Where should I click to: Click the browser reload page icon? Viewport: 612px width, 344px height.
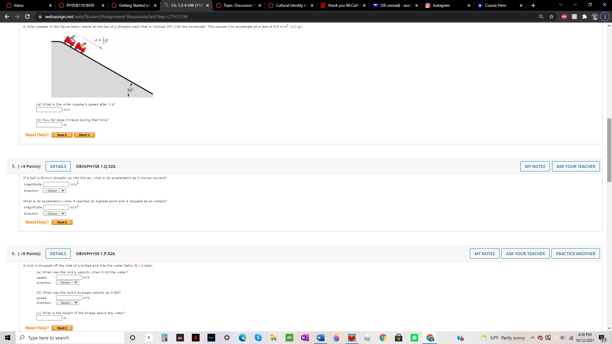[x=27, y=17]
